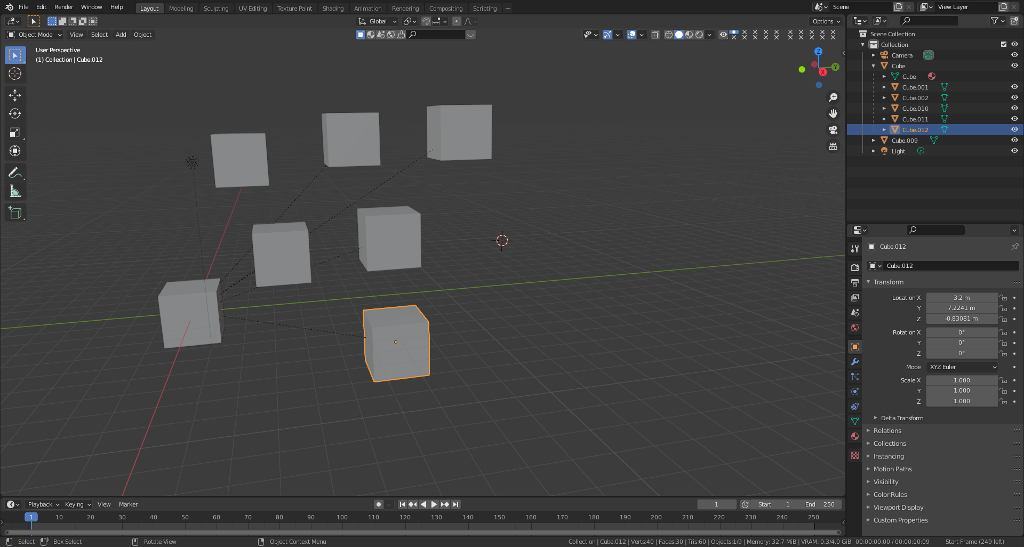
Task: Open the Render properties tab
Action: click(x=855, y=267)
